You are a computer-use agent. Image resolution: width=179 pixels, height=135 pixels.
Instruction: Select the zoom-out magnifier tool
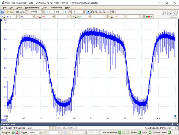tap(104, 12)
